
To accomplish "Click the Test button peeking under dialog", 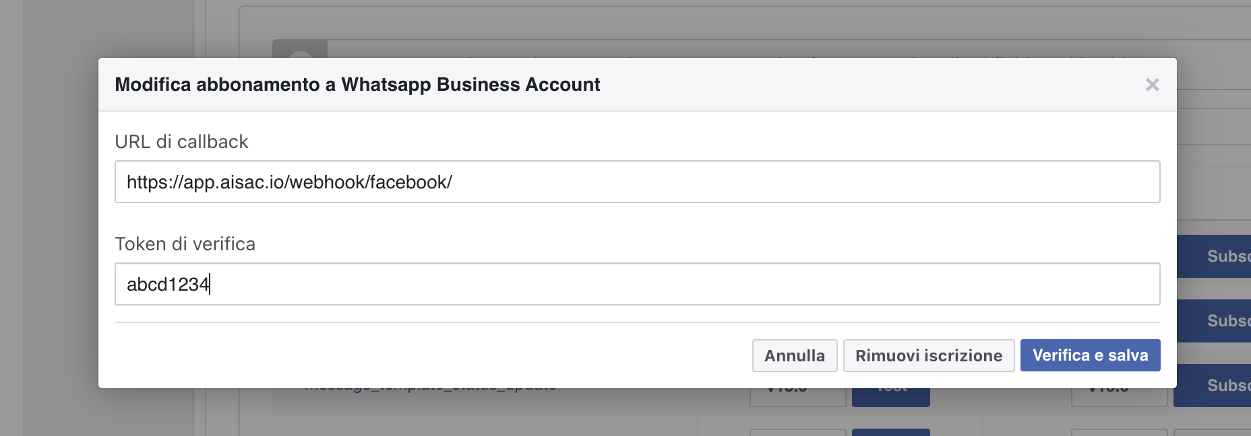I will click(890, 397).
